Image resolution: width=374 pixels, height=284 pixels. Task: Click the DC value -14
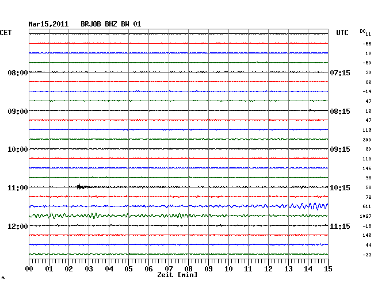click(367, 91)
